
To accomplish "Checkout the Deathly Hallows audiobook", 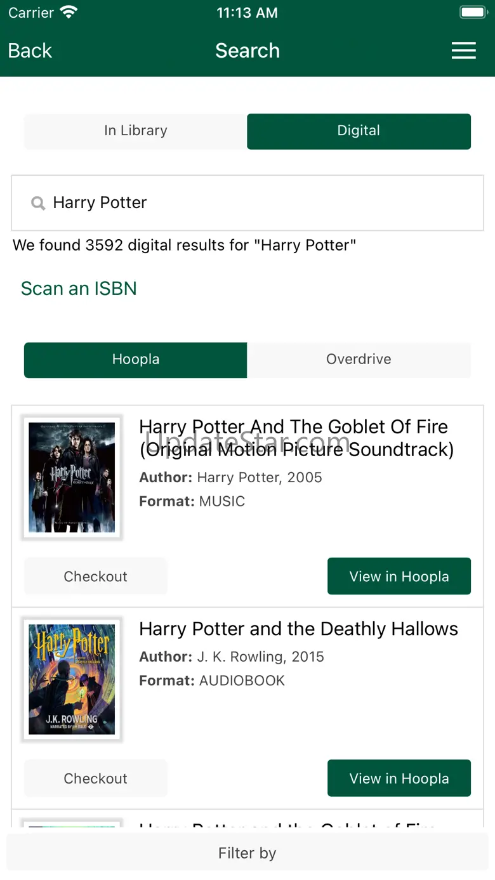I will click(95, 778).
